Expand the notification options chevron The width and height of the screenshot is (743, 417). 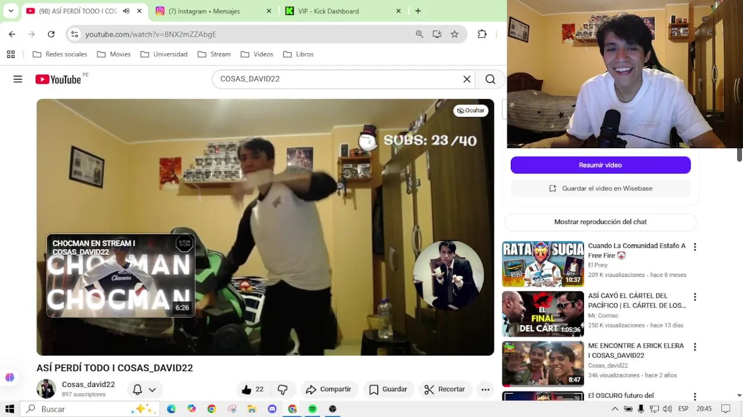coord(152,389)
